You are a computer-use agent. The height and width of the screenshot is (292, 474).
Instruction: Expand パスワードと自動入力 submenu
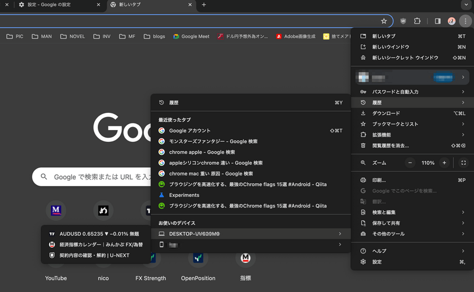412,92
